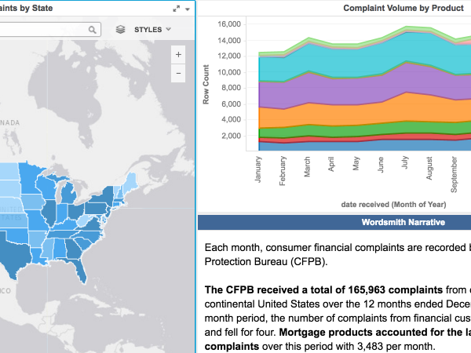Click the Complaint Volume by Product title

pos(403,8)
